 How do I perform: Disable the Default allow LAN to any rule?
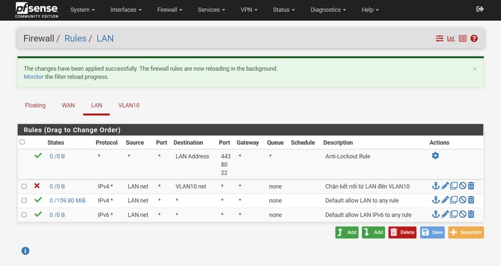coord(462,200)
